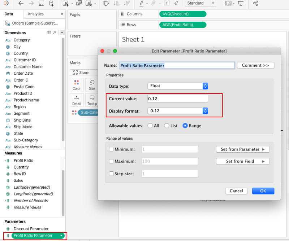Screen dimensions: 289x241
Task: Click the Tableau logo start icon
Action: coord(7,3)
